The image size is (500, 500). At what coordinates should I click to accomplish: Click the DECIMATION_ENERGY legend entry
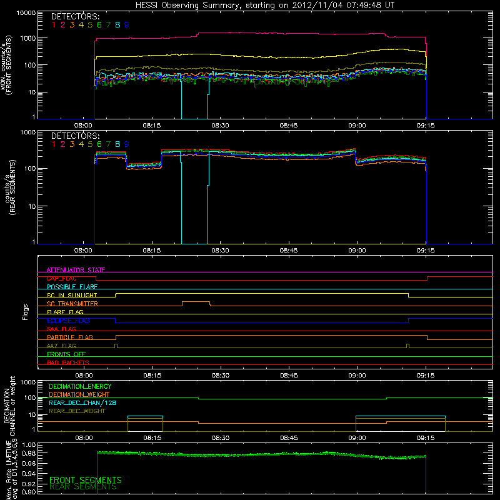(x=80, y=386)
